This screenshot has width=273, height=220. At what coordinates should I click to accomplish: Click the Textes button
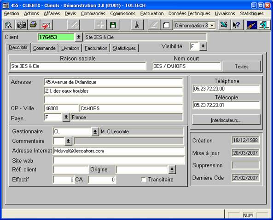(x=242, y=66)
